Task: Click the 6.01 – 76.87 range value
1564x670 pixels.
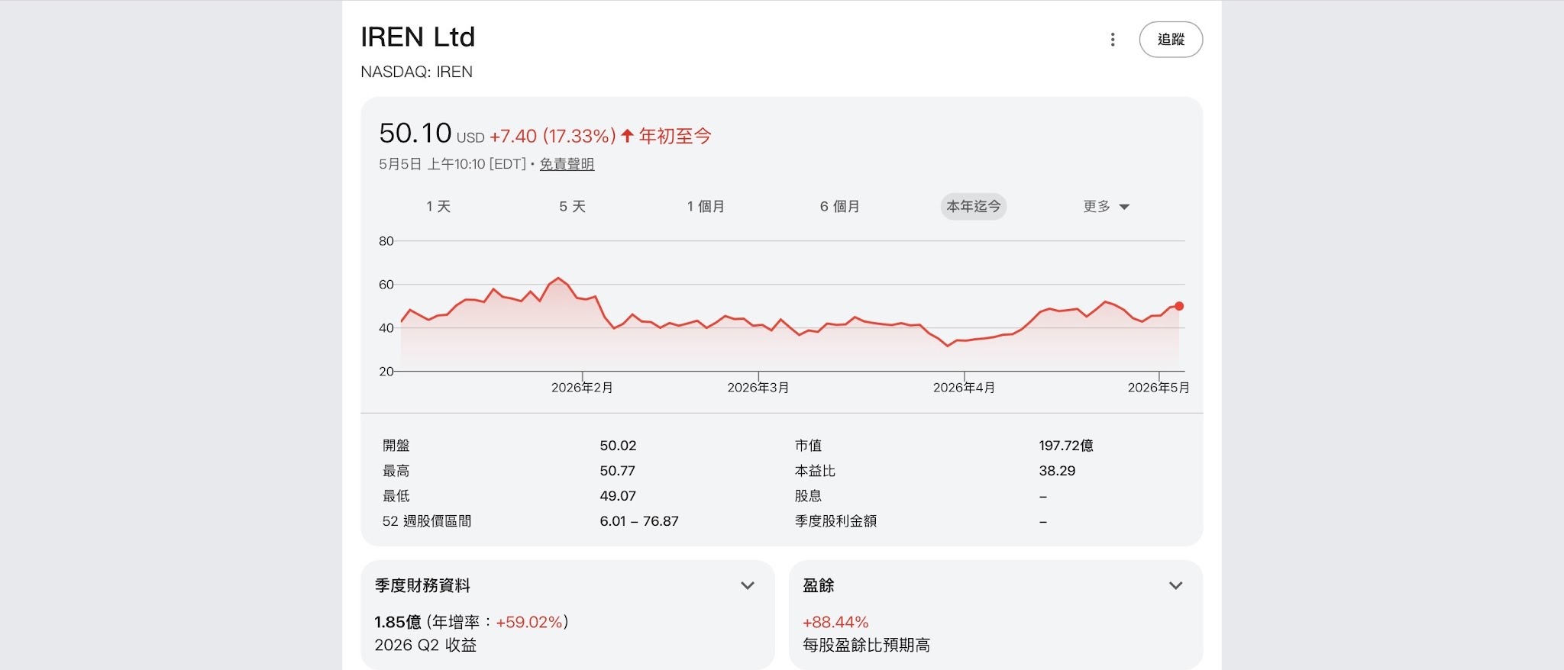Action: 639,521
